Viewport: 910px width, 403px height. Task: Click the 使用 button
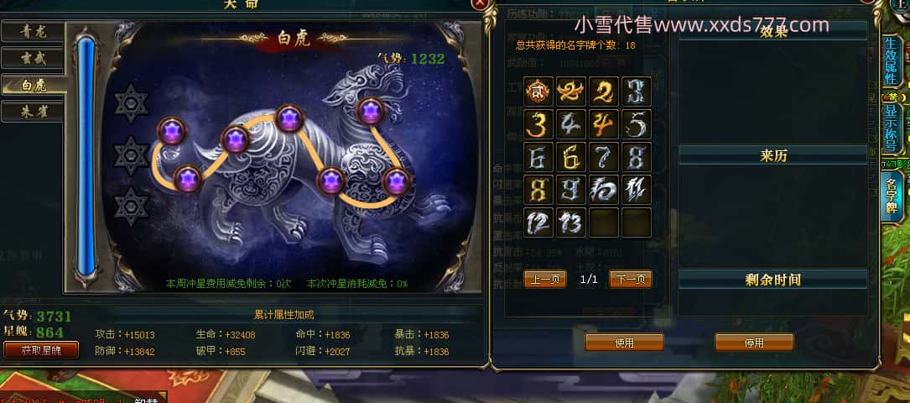[x=624, y=343]
